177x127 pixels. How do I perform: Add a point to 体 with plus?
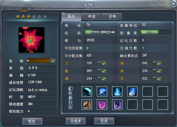(x=154, y=62)
